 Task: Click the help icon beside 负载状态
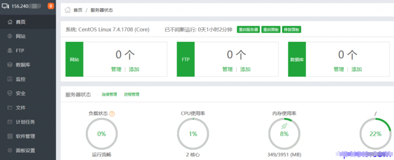click(x=112, y=114)
